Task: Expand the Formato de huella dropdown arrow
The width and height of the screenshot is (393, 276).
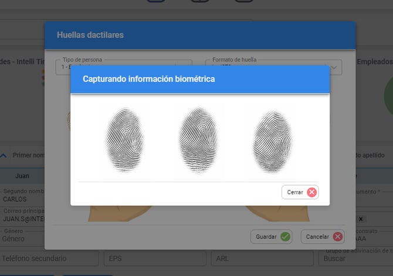Action: (x=335, y=68)
